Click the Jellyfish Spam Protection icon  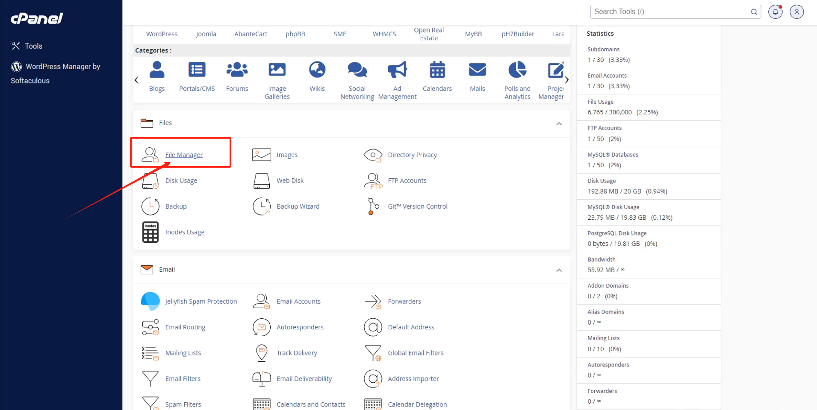[x=150, y=301]
